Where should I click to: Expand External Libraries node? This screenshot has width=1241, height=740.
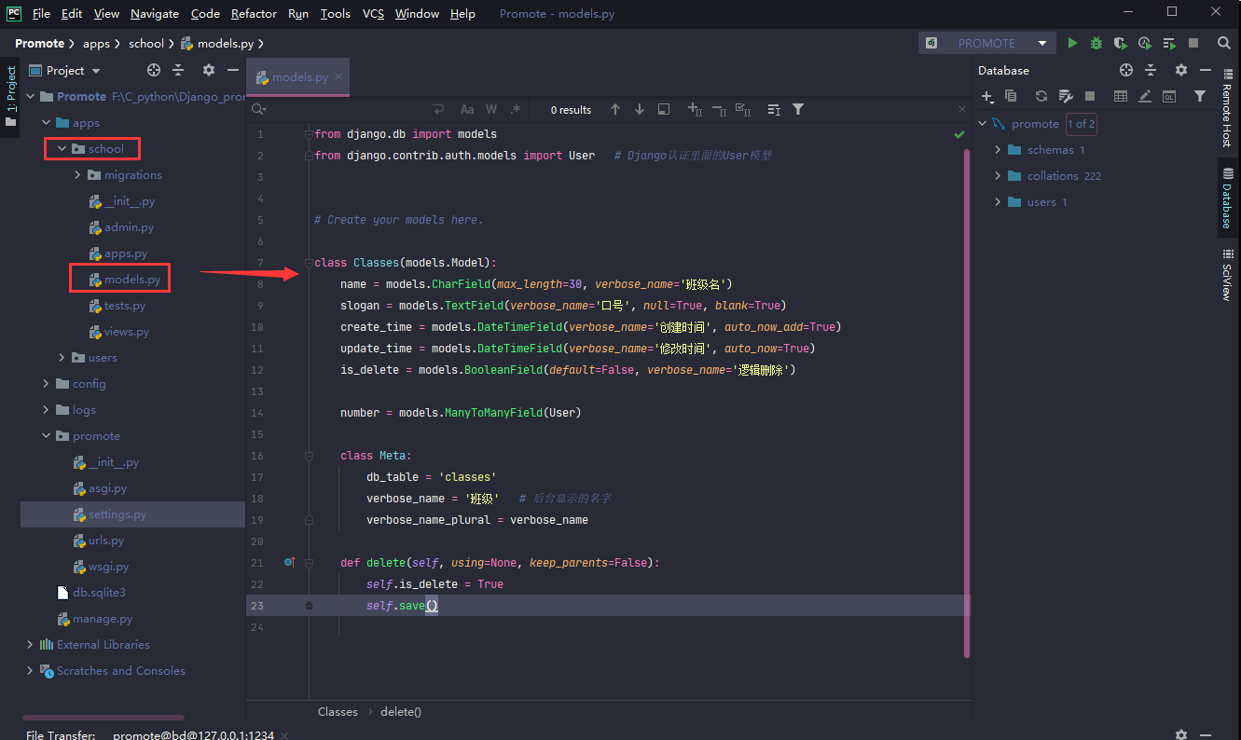click(x=30, y=644)
